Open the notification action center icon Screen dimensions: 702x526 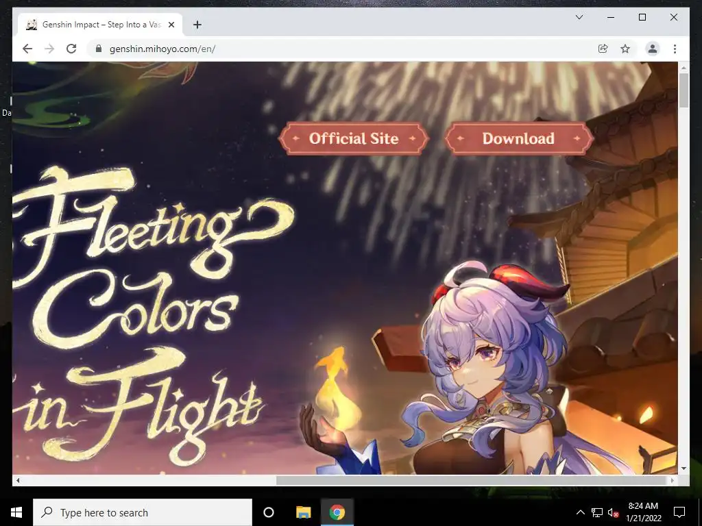click(679, 512)
